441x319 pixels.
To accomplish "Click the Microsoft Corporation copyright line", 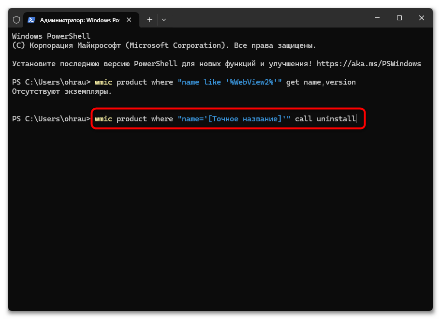I will tap(164, 45).
